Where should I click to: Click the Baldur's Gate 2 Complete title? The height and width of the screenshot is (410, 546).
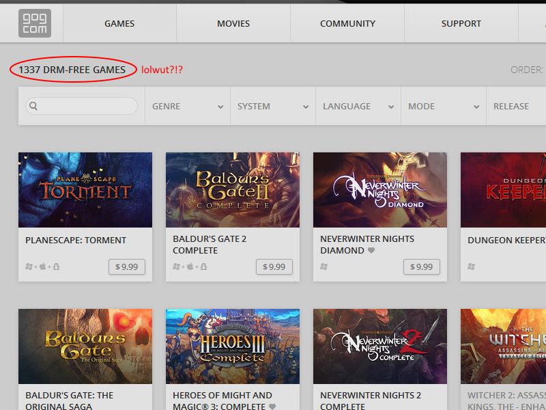(x=210, y=245)
